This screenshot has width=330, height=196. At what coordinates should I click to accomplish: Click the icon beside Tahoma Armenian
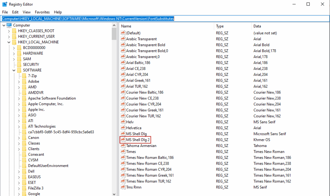click(122, 146)
